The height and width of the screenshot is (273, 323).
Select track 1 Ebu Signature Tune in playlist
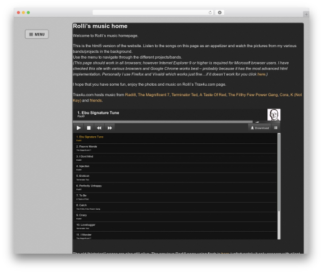(175, 138)
